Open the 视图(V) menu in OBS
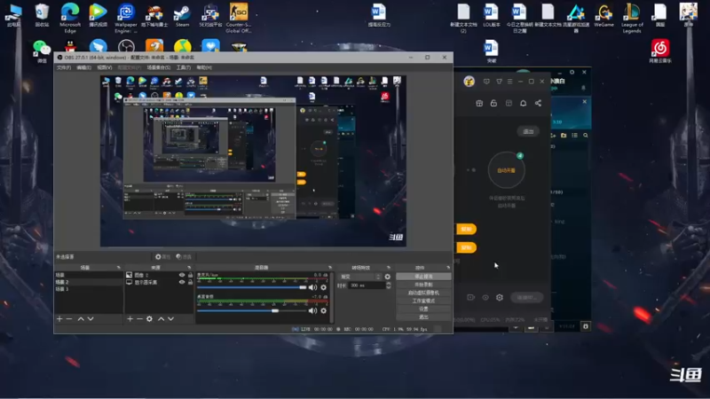 pos(105,67)
